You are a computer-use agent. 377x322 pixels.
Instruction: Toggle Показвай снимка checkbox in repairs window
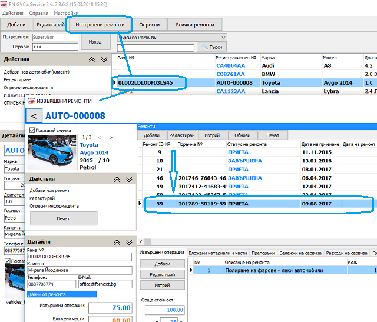[x=32, y=130]
